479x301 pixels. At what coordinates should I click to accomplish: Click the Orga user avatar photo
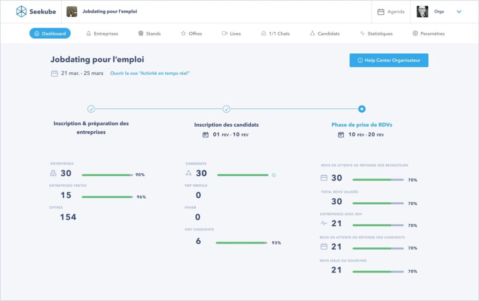click(422, 12)
